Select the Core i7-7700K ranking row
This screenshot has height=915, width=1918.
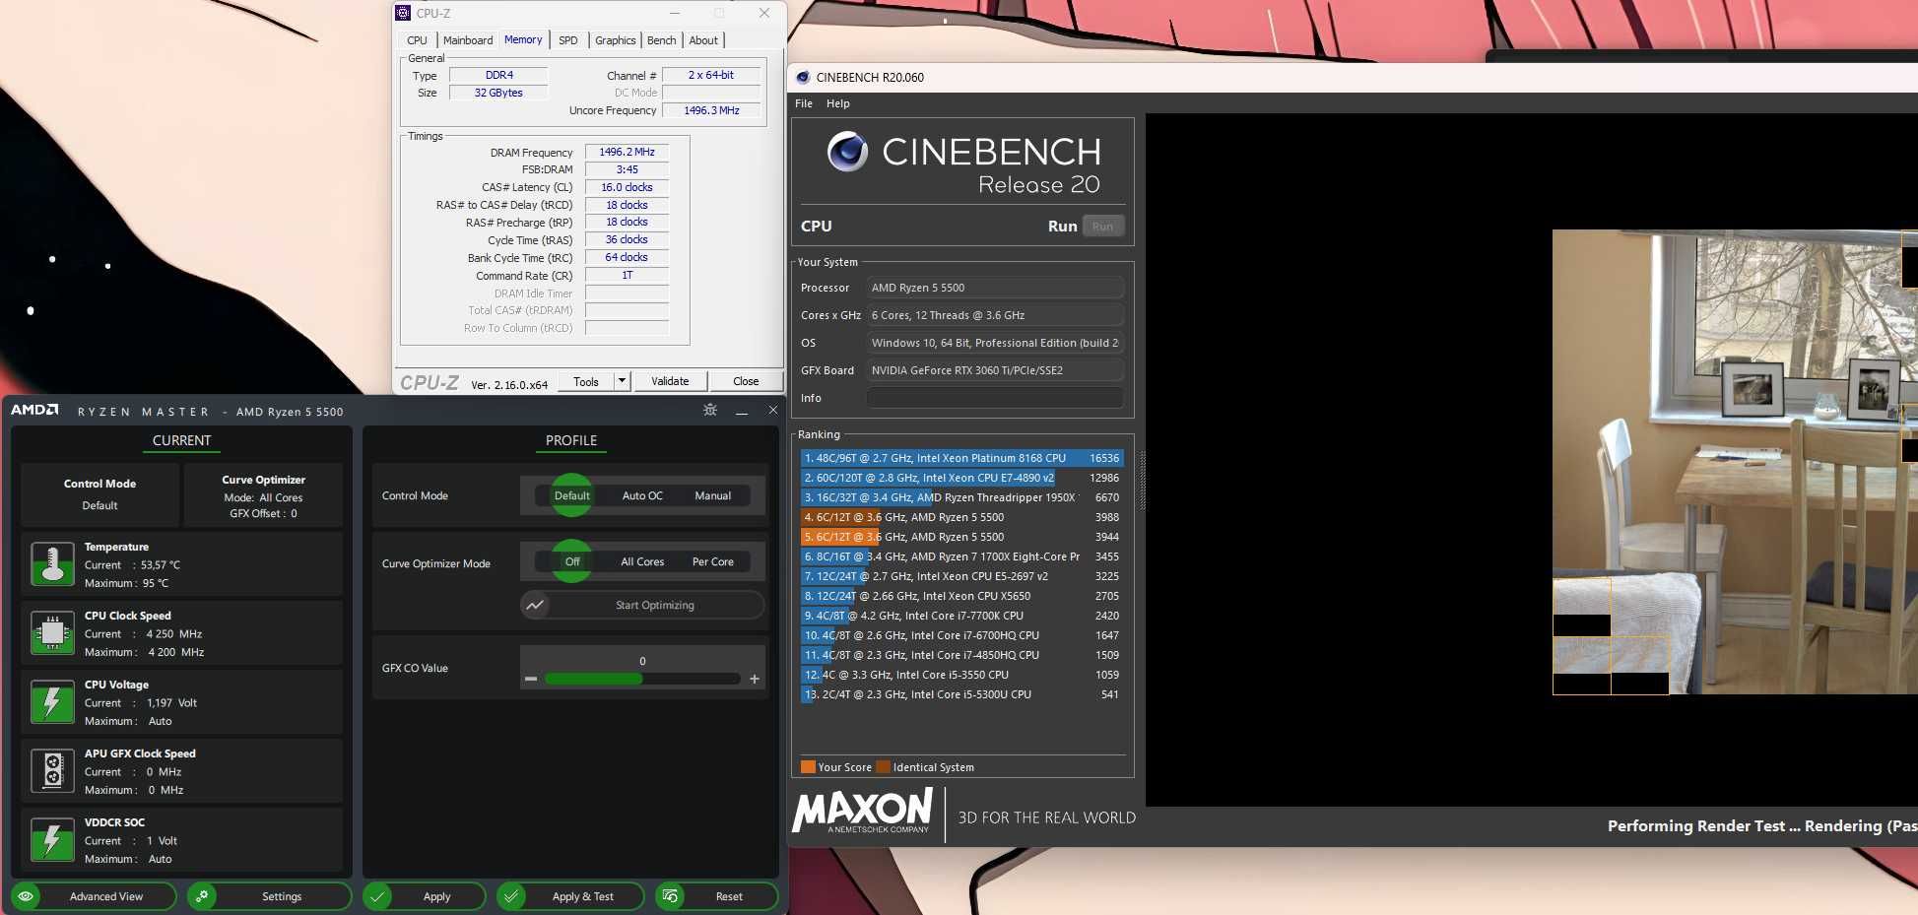coord(961,616)
